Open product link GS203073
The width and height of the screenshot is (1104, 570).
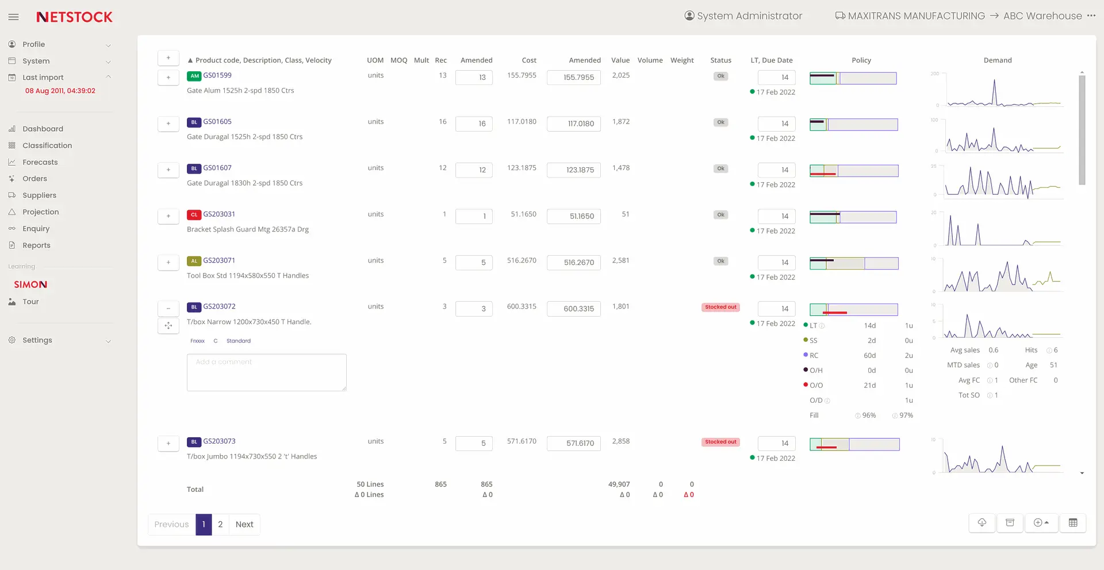[x=219, y=441]
